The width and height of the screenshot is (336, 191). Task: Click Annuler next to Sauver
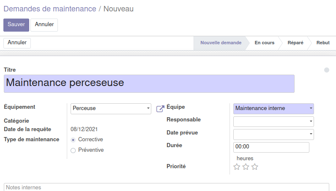point(44,25)
